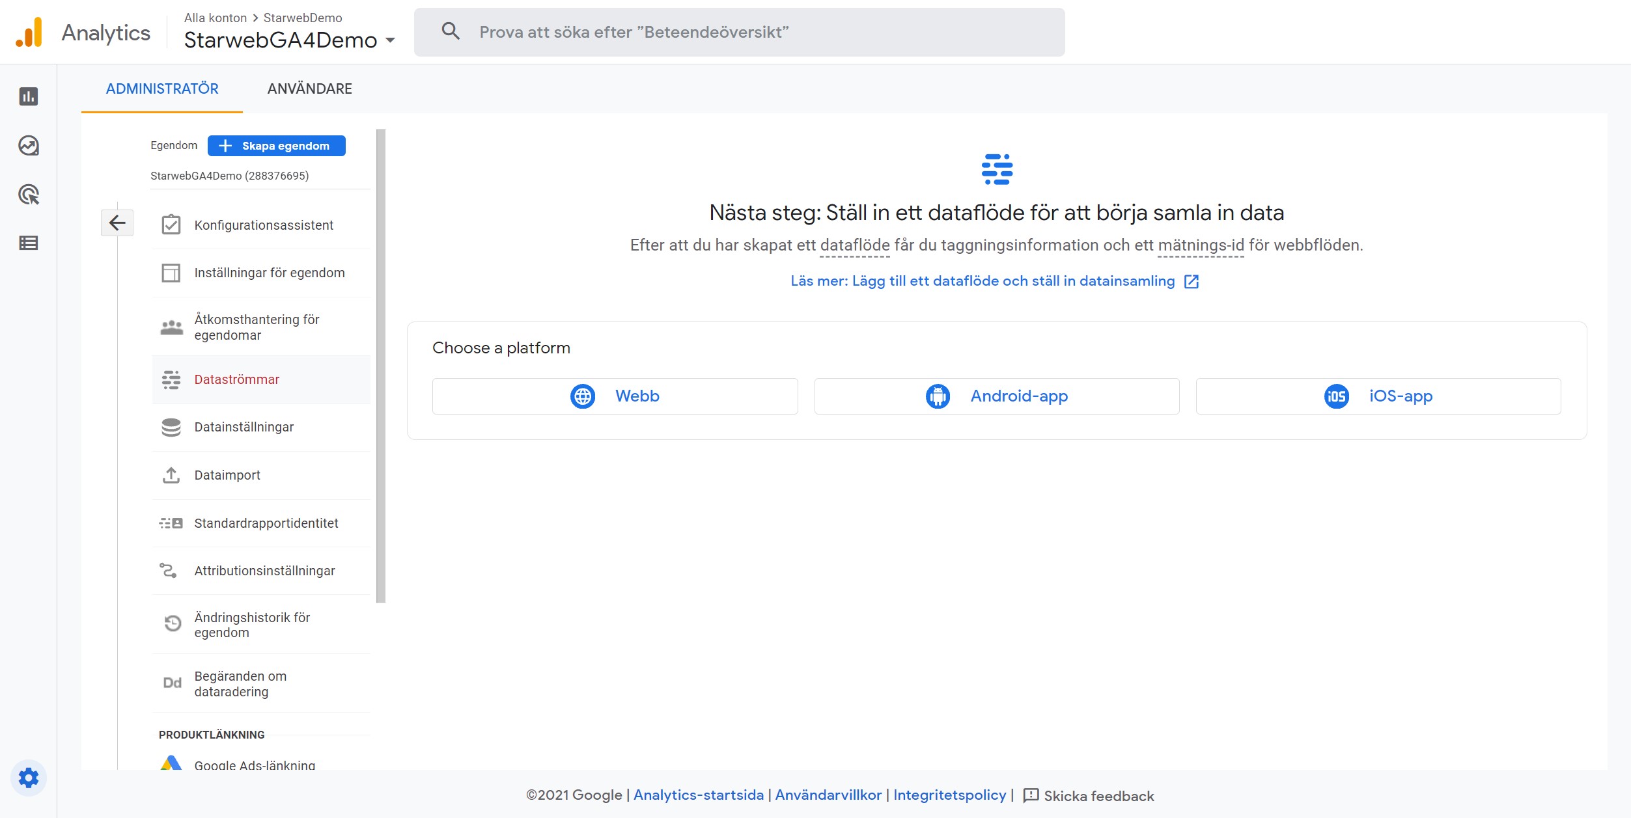This screenshot has width=1631, height=818.
Task: Click the mätnings-id glossary term
Action: (x=1201, y=245)
